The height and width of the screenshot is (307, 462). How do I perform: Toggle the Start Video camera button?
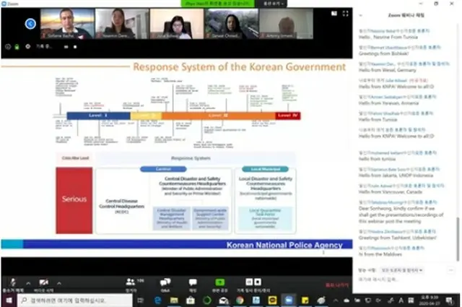[44, 281]
